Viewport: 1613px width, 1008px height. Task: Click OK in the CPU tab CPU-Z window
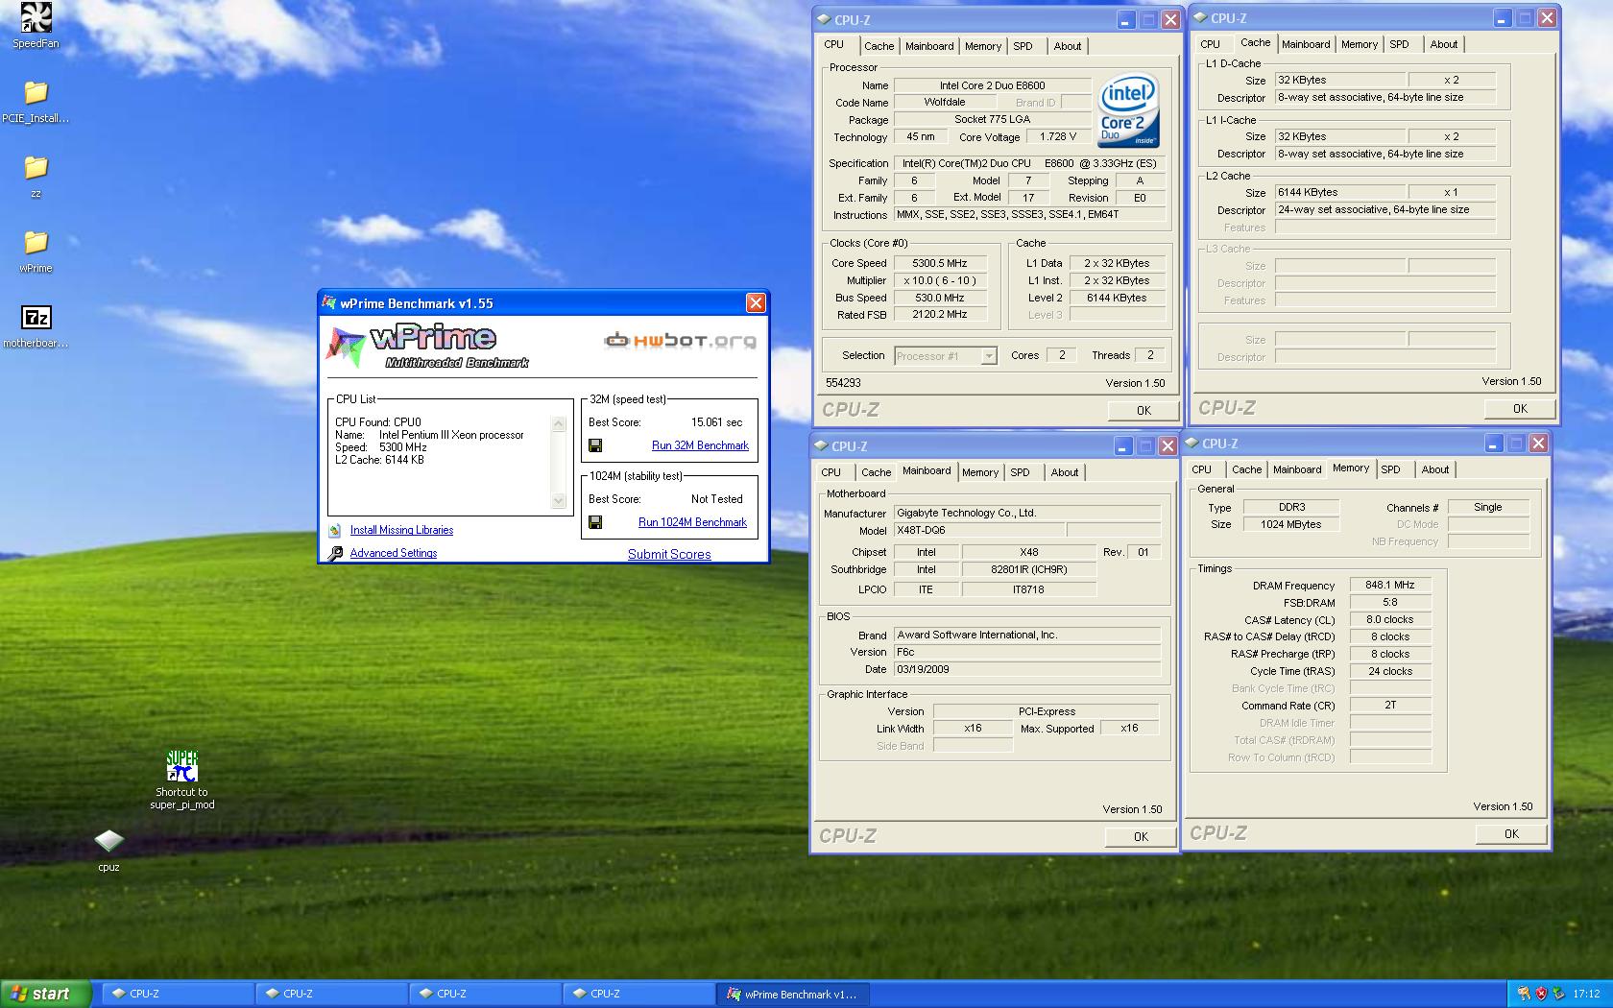[1144, 411]
